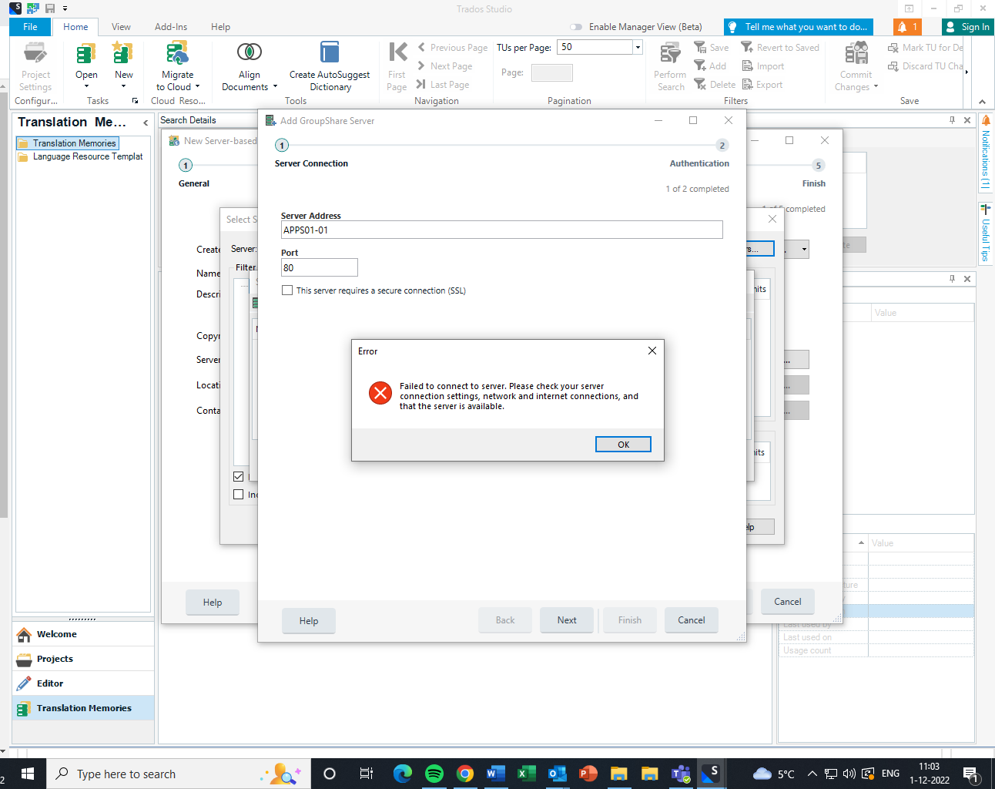
Task: Open Microsoft Word from taskbar
Action: tap(496, 774)
